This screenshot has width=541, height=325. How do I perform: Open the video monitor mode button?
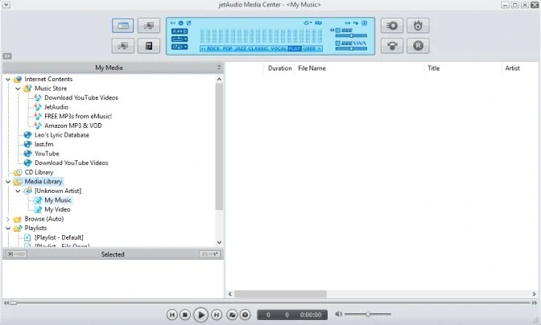pos(149,26)
